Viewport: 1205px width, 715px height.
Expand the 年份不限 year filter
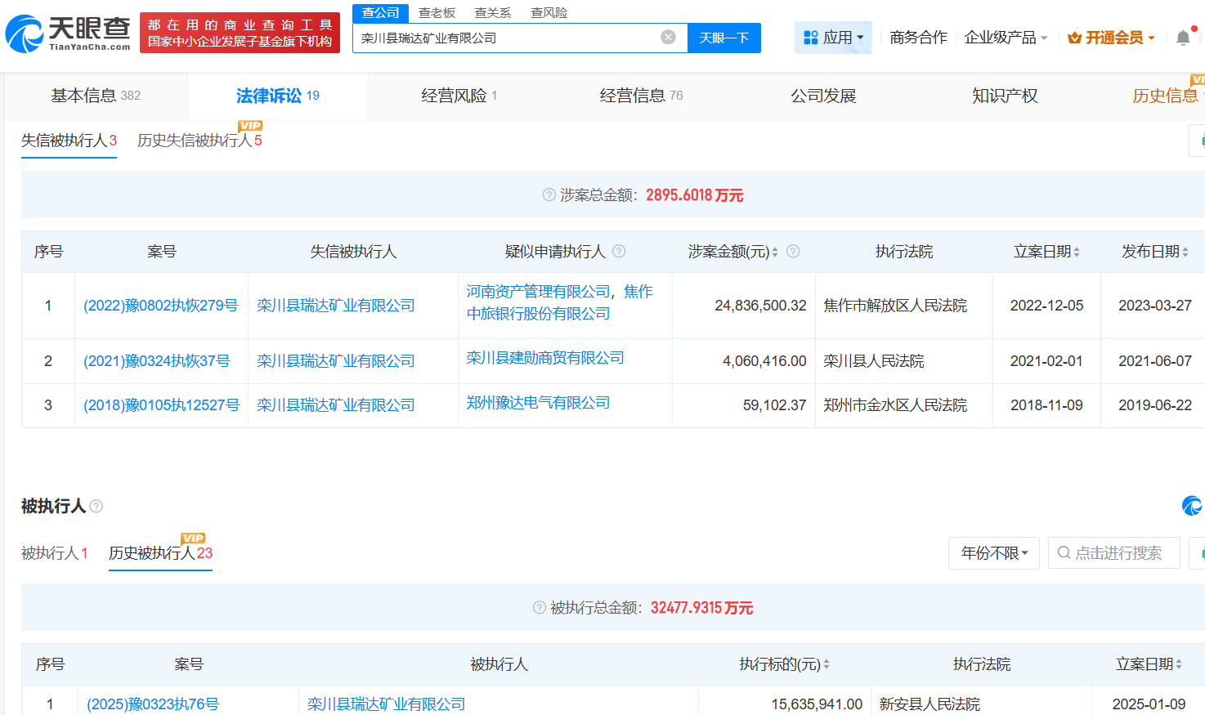[993, 553]
